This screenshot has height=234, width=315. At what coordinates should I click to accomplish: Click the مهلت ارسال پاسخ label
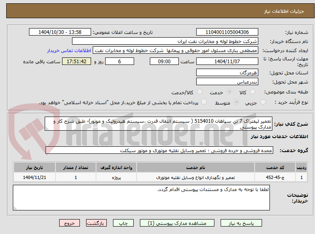point(286,62)
